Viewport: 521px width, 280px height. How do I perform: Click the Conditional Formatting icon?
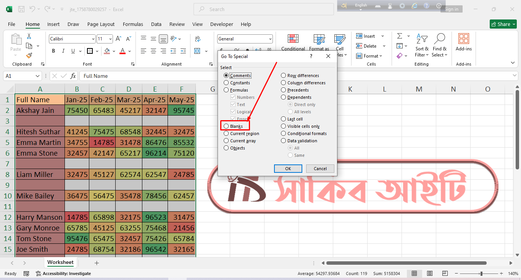tap(293, 42)
